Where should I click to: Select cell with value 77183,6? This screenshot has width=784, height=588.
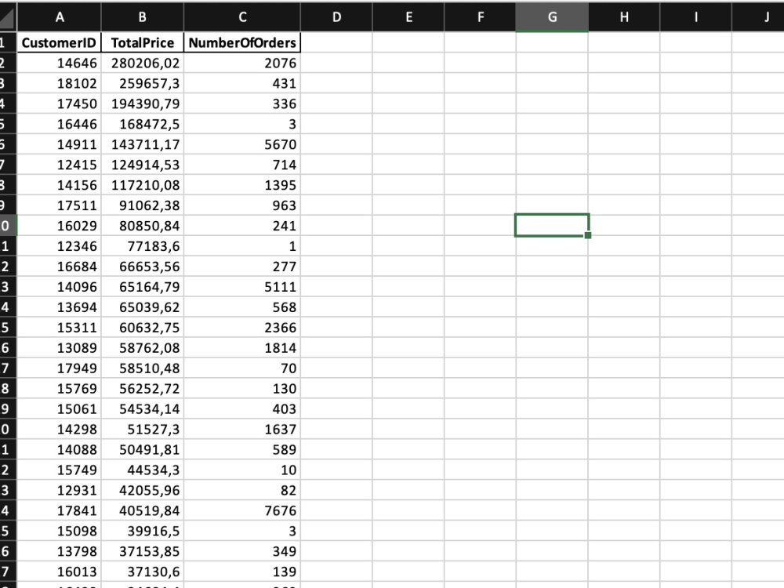click(143, 246)
